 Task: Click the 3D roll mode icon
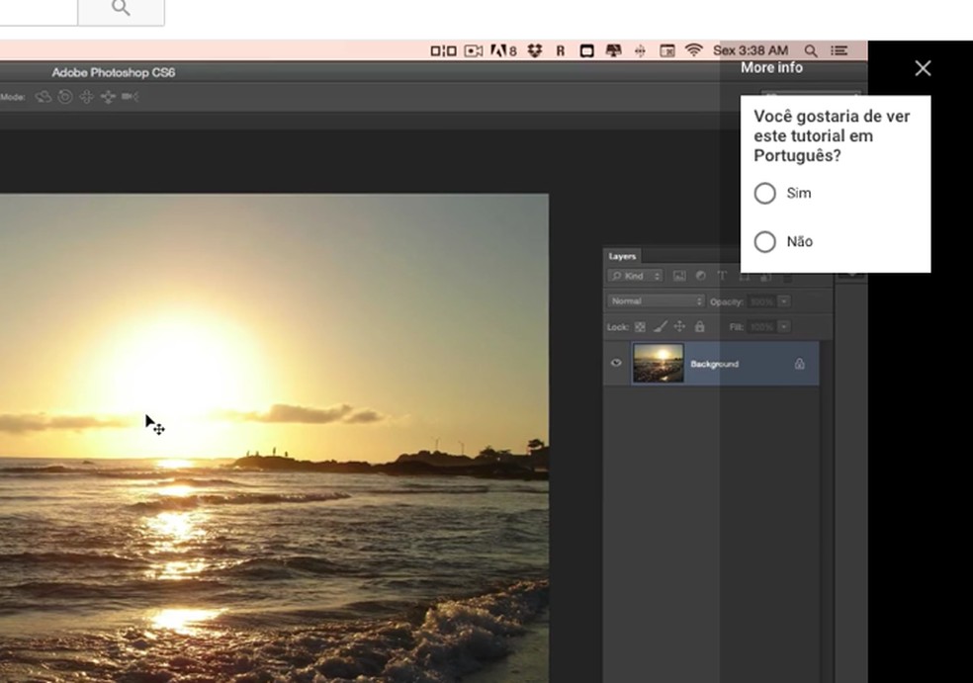pos(65,97)
